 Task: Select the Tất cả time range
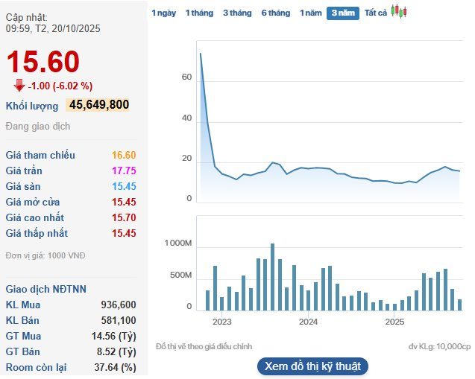pos(375,13)
